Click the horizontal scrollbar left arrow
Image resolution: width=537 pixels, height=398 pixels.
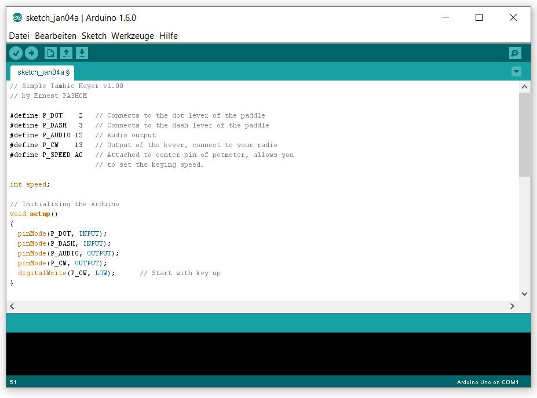(12, 306)
